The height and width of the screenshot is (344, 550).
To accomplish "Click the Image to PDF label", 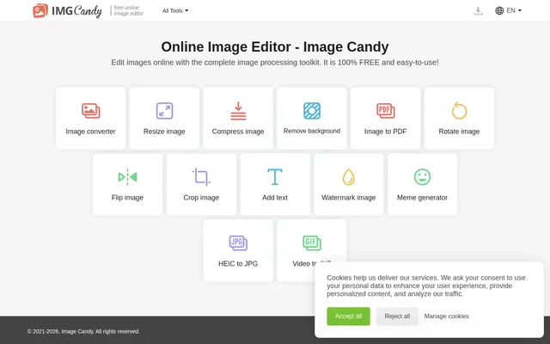I will (x=385, y=132).
